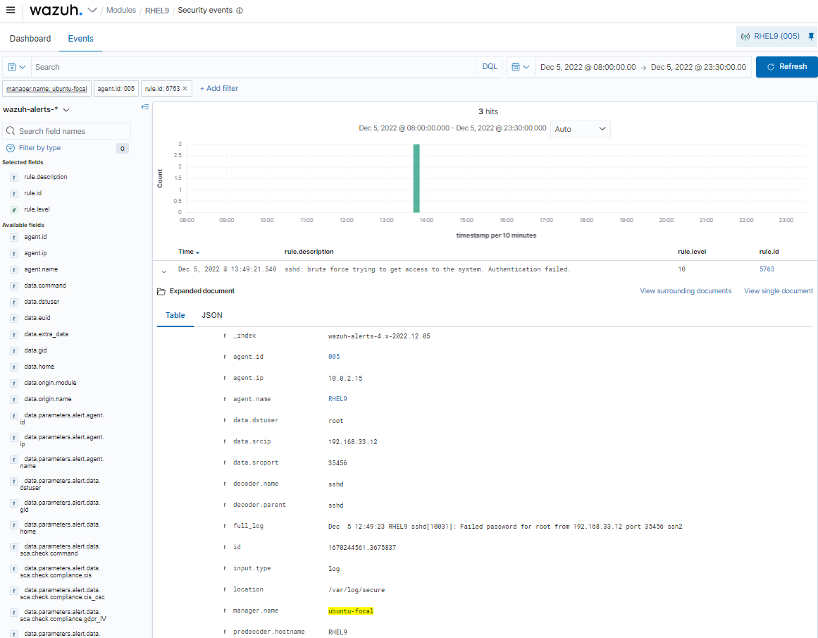Remove the rule.id: 5763 filter
Screen dimensions: 818x638
click(185, 89)
